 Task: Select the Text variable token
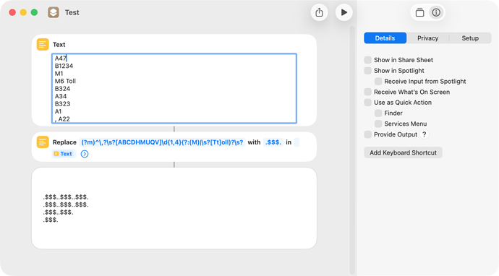(x=64, y=154)
